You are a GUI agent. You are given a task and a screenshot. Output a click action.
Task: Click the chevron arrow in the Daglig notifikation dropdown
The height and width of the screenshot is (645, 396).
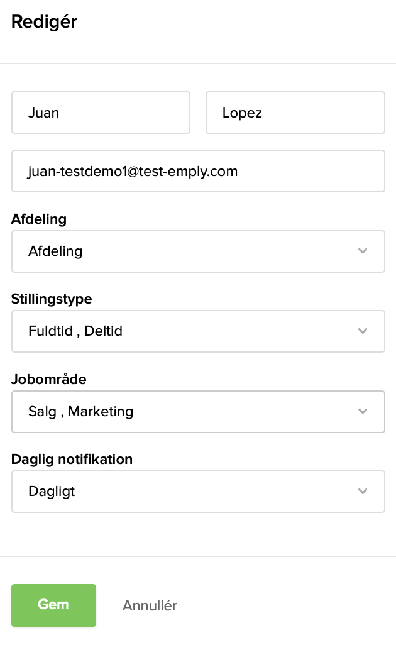[362, 491]
